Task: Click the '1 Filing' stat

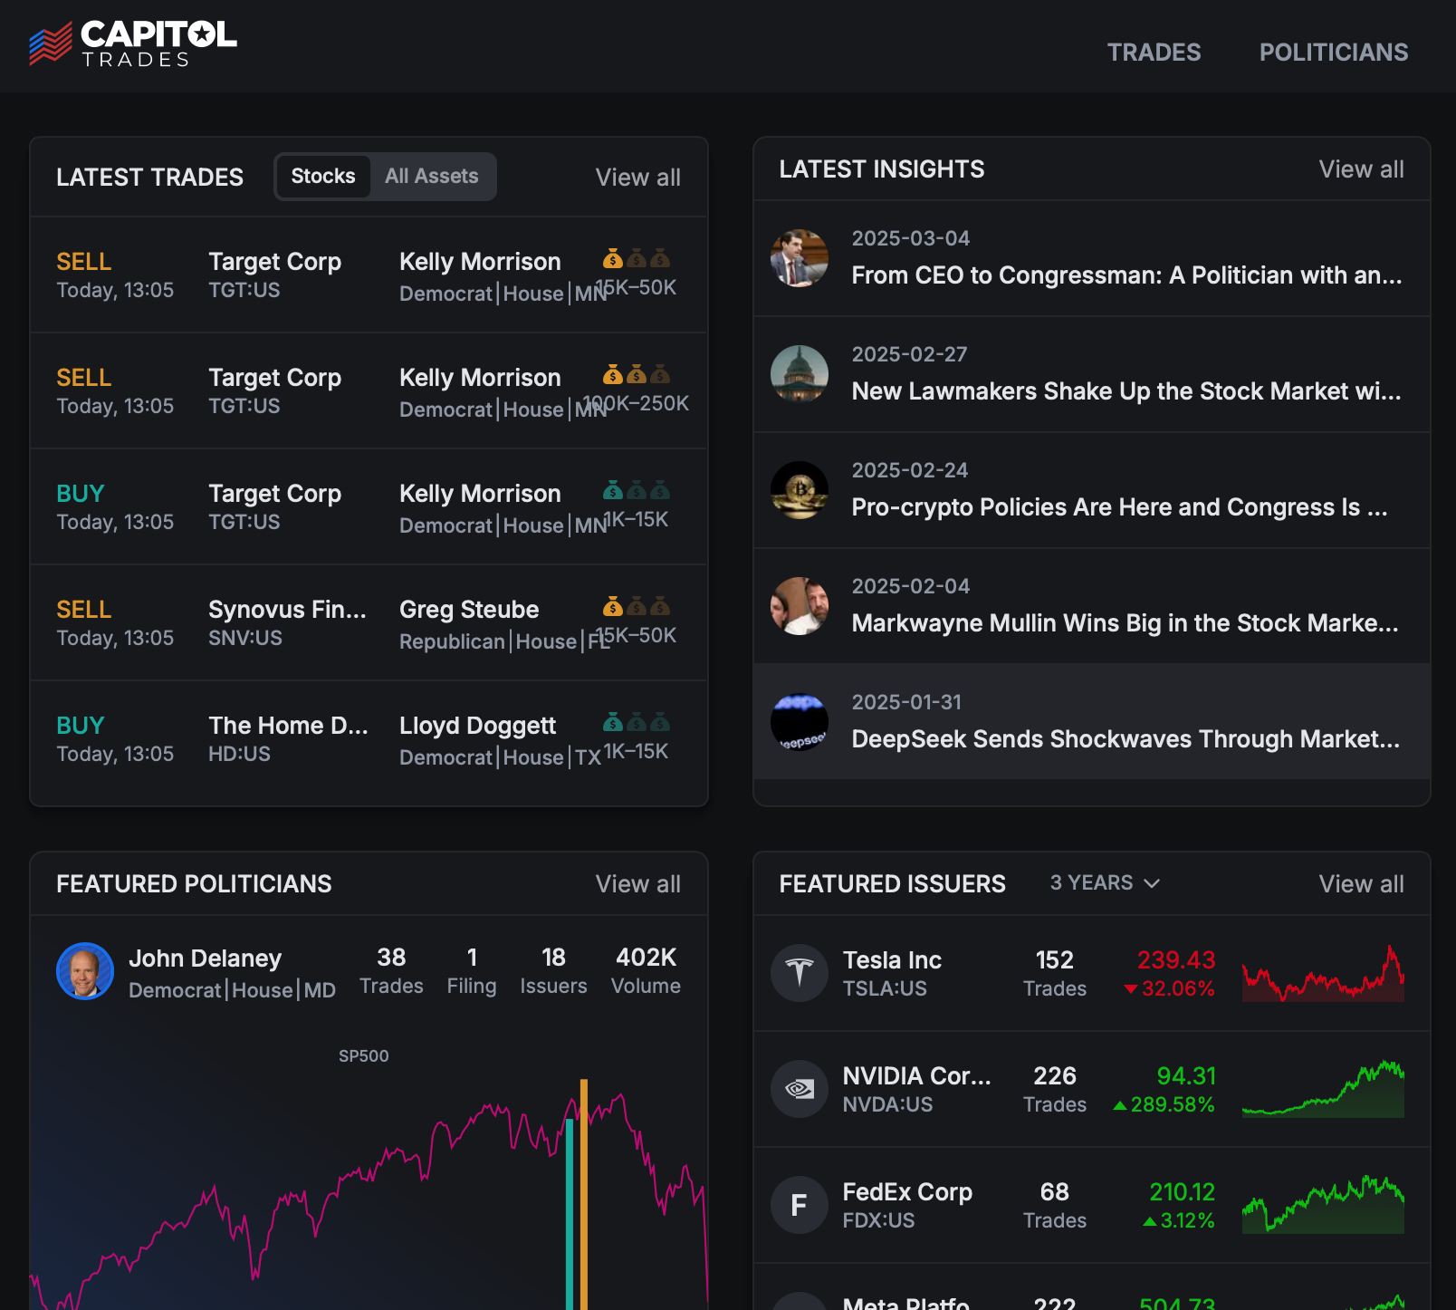Action: 472,971
